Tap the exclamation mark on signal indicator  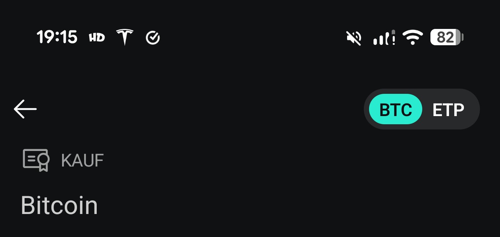click(393, 37)
